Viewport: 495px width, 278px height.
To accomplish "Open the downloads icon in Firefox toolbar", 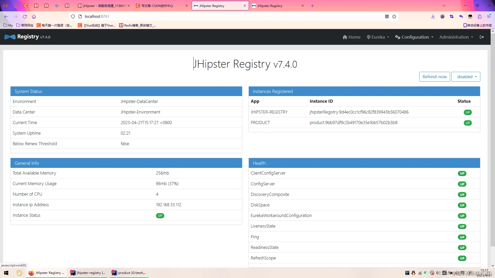I will click(x=433, y=17).
